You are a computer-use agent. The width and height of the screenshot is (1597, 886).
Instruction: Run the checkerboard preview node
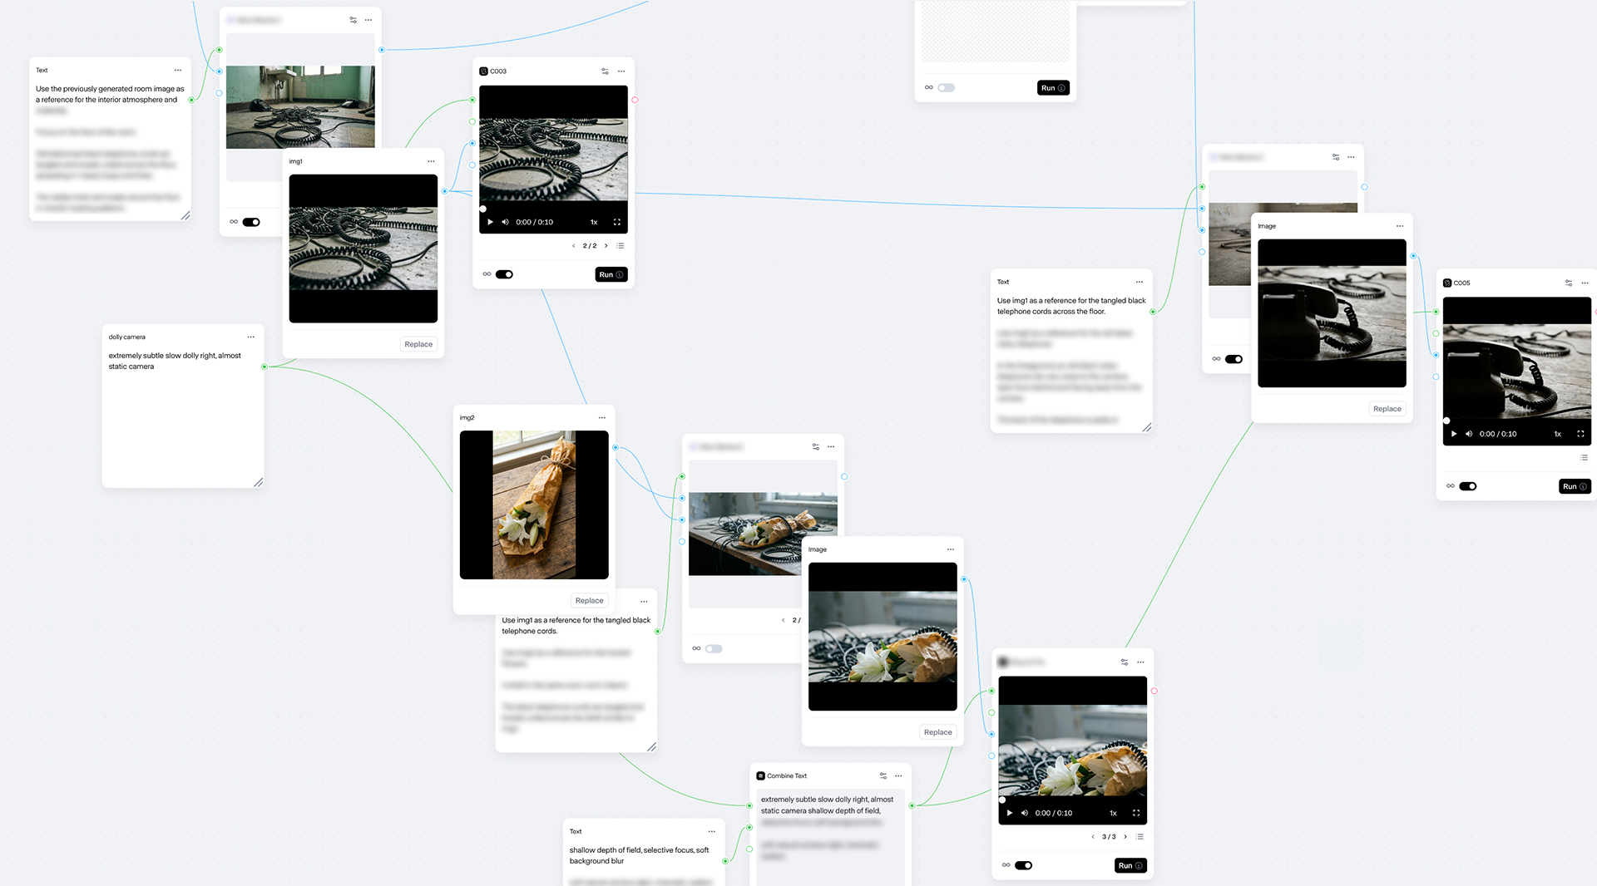pyautogui.click(x=1053, y=88)
